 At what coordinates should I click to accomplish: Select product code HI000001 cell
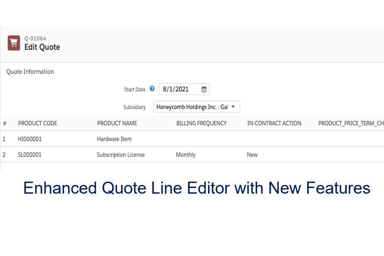click(x=30, y=139)
